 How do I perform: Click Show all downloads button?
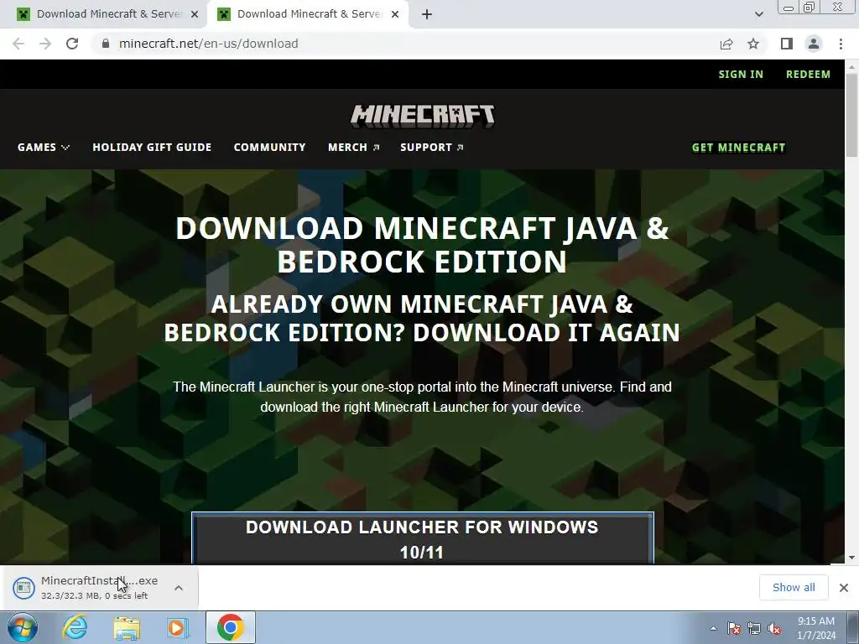(794, 588)
